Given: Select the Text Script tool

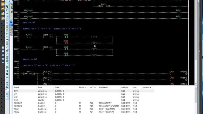Looking at the screenshot, I should point(7,20).
